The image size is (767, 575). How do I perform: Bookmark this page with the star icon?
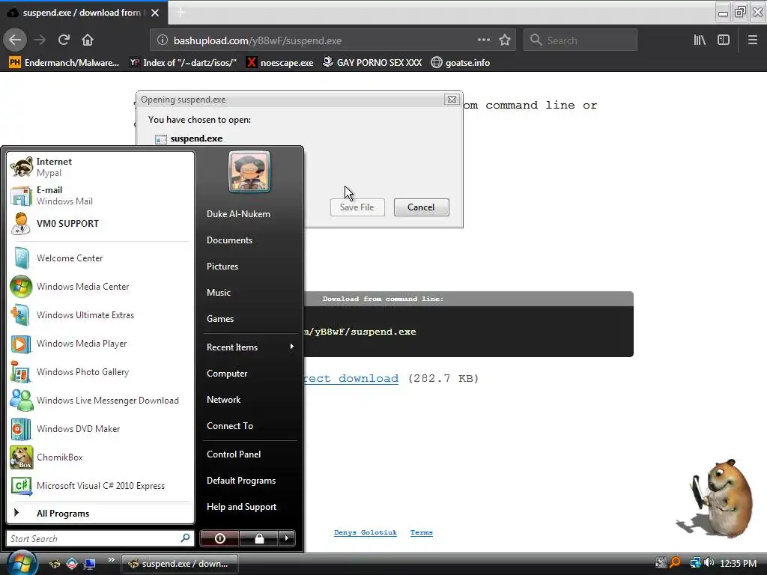505,40
